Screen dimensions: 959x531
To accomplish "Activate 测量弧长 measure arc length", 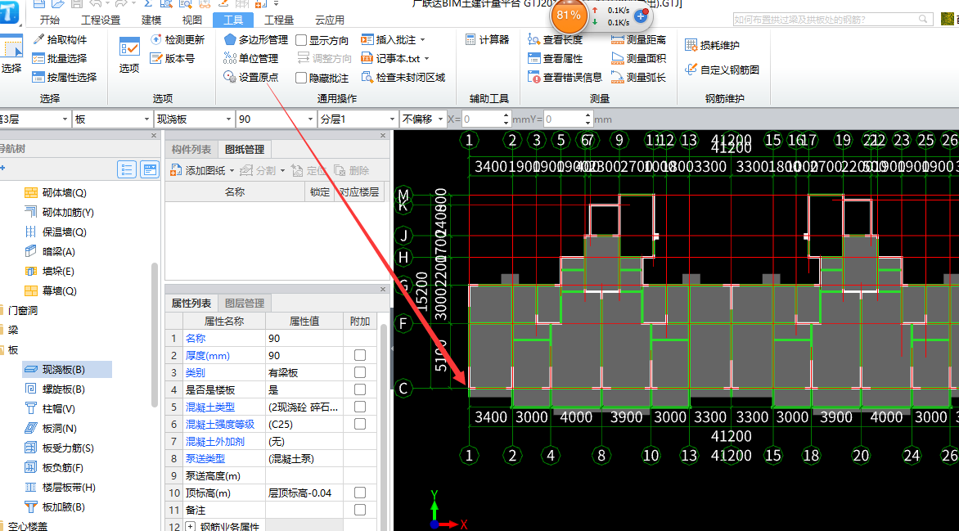I will (x=638, y=78).
